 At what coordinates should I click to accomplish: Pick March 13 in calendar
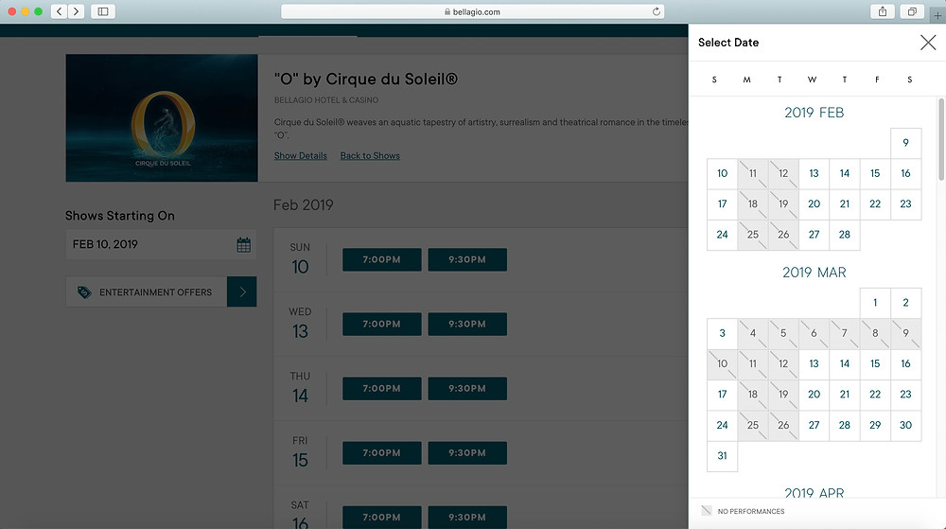814,363
